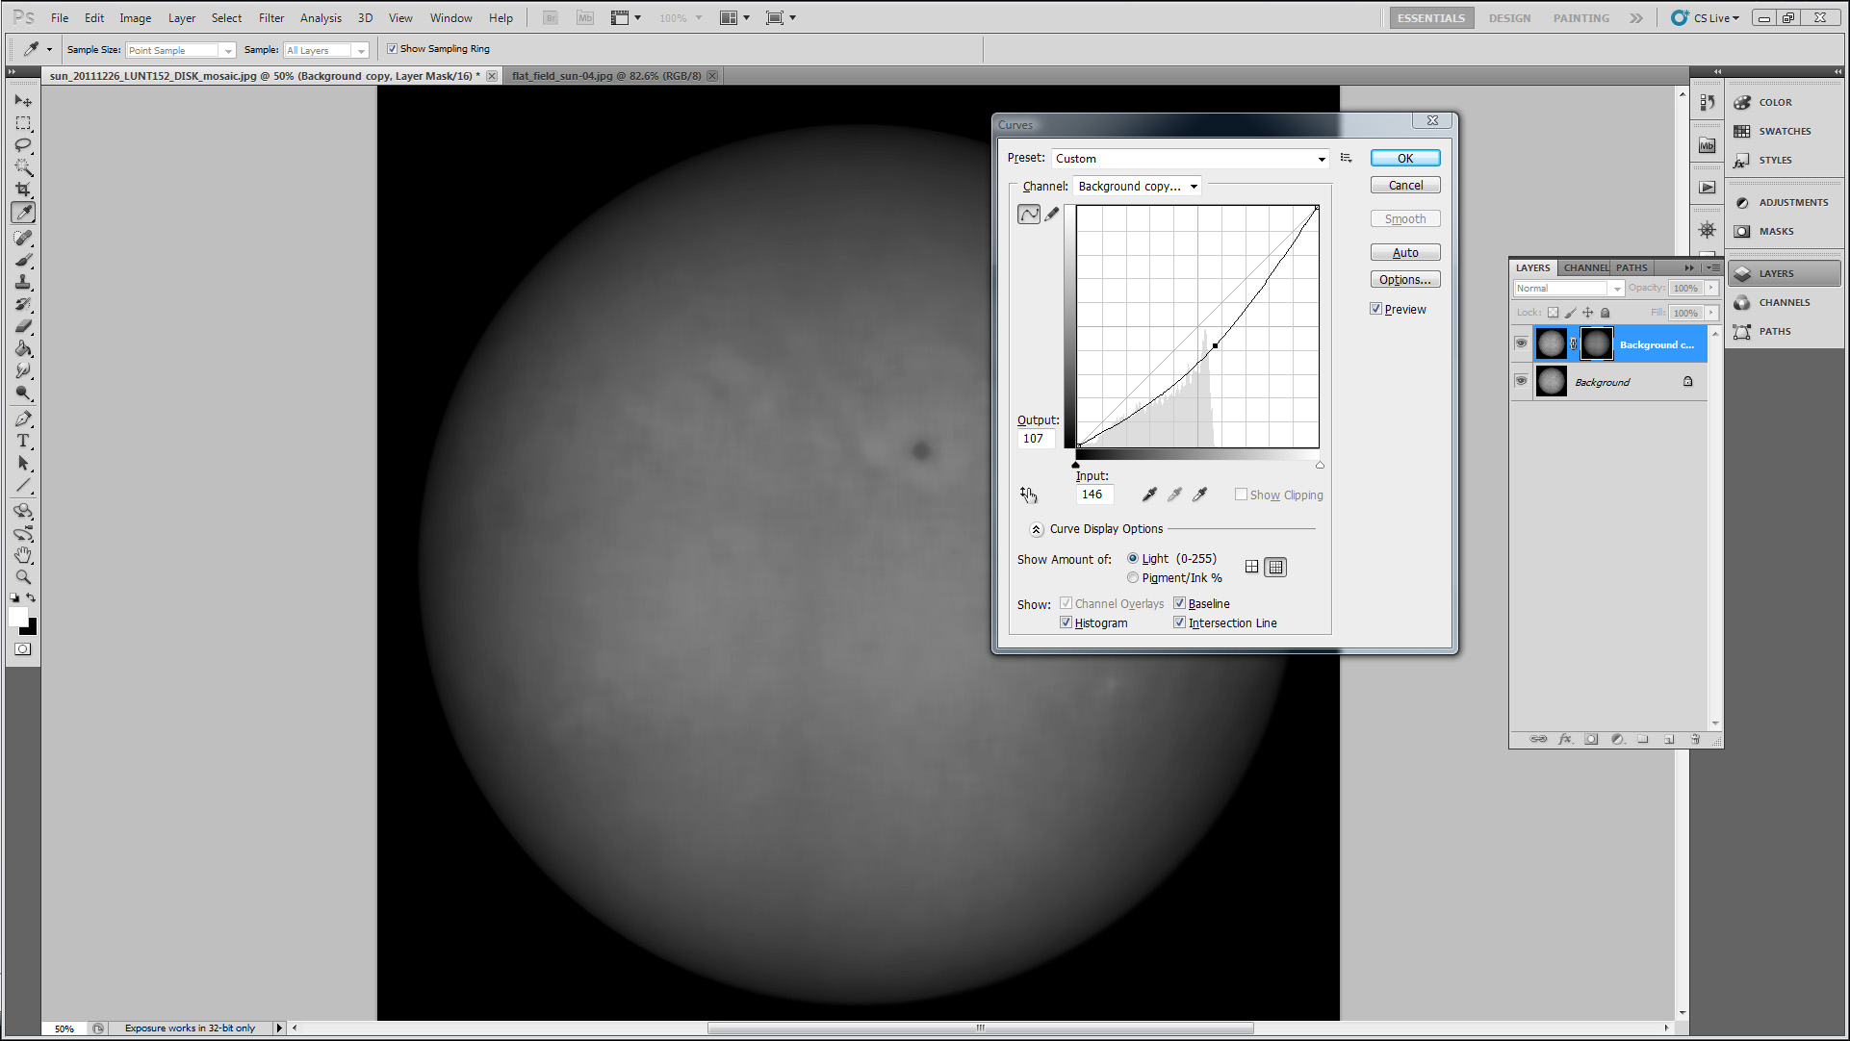This screenshot has width=1850, height=1041.
Task: Open the Channel dropdown showing Background copy
Action: 1138,187
